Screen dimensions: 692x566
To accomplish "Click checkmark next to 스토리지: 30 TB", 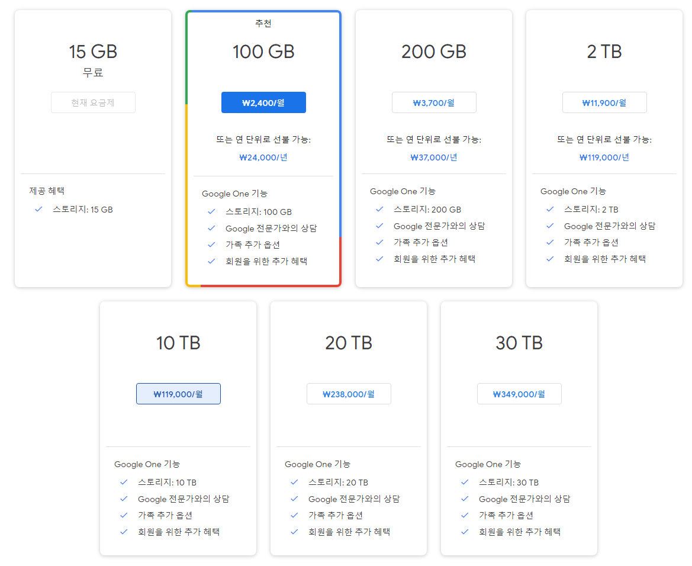I will click(x=465, y=482).
